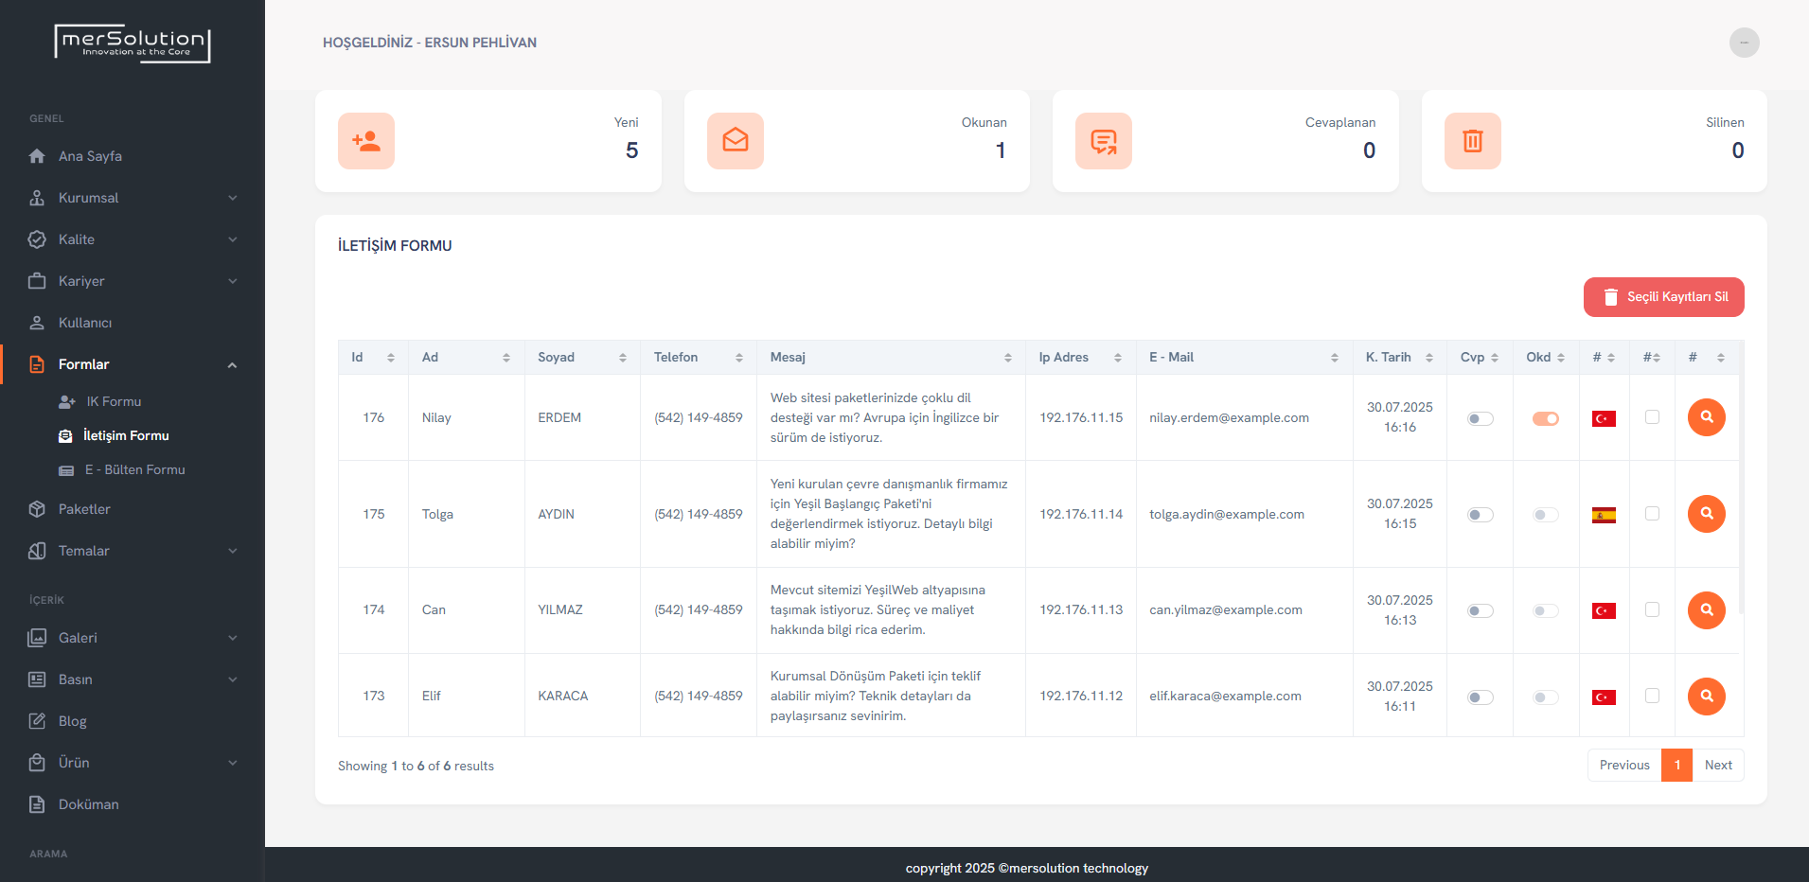Open details for Tolga AYDIN's message via magnifier

click(x=1706, y=514)
